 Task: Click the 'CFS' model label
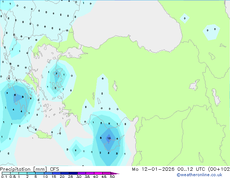point(54,169)
